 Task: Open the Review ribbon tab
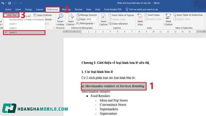[x=79, y=10]
